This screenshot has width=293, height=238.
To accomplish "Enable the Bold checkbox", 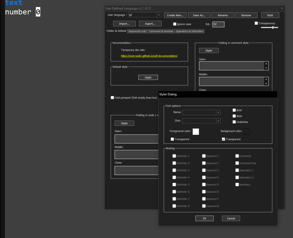I will pos(234,110).
